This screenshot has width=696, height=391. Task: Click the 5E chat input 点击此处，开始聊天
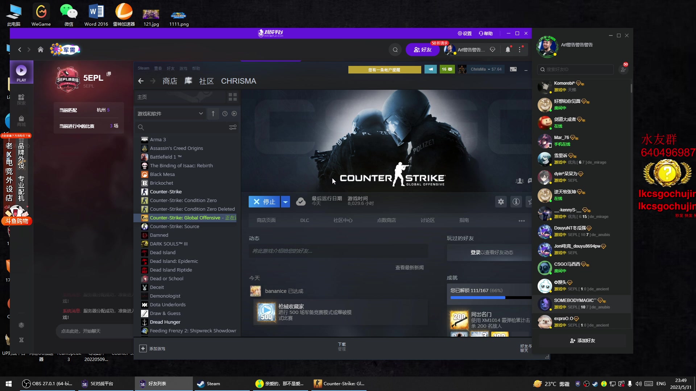(95, 331)
